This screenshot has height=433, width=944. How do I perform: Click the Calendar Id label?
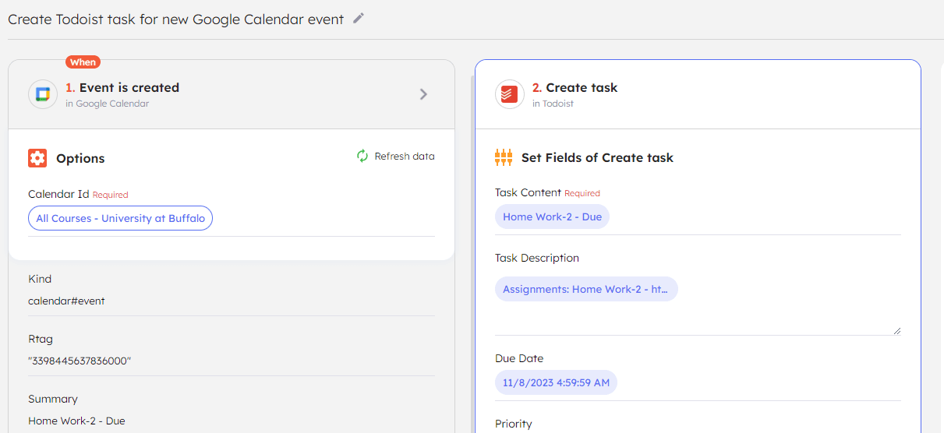click(58, 194)
